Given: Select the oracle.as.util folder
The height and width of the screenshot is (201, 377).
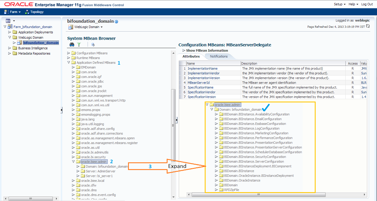Looking at the screenshot, I should [x=90, y=148].
